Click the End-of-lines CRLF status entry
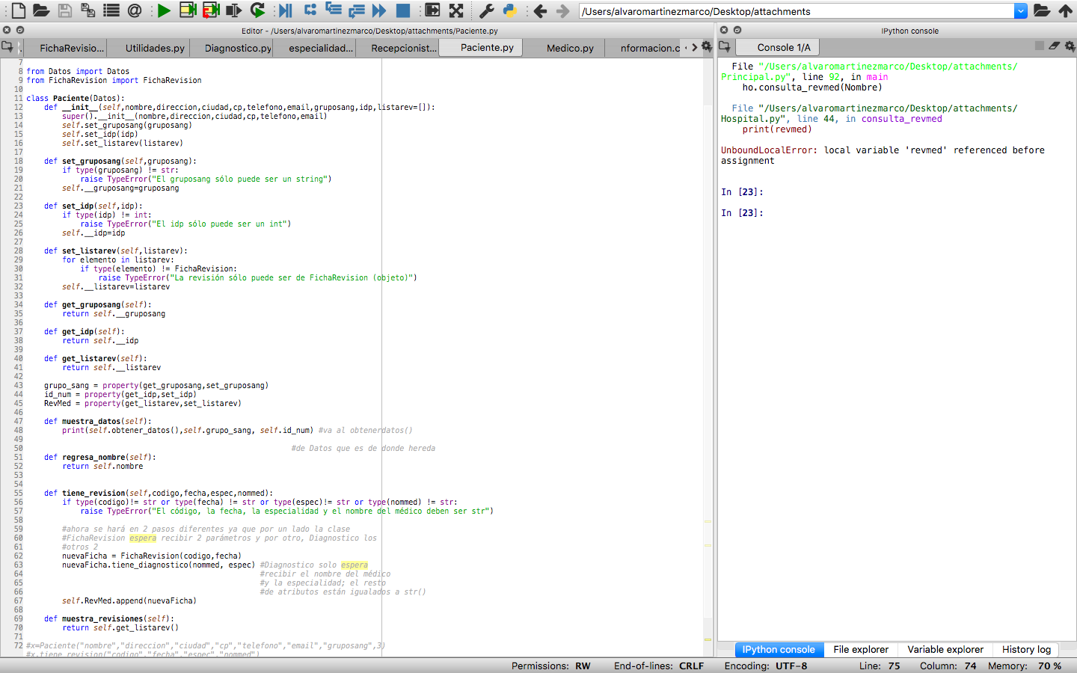The width and height of the screenshot is (1077, 673). pyautogui.click(x=659, y=666)
